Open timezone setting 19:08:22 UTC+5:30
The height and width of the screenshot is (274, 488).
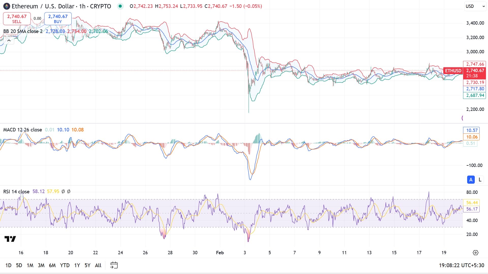coord(461,265)
